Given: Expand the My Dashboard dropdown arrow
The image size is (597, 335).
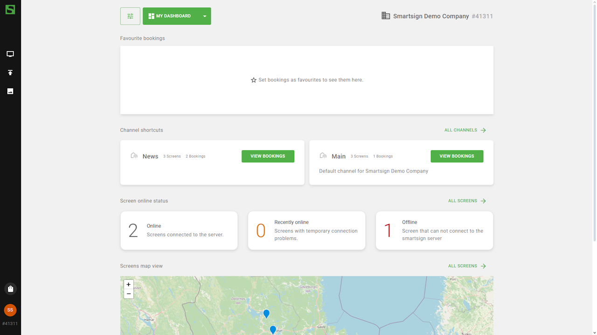Looking at the screenshot, I should click(204, 16).
